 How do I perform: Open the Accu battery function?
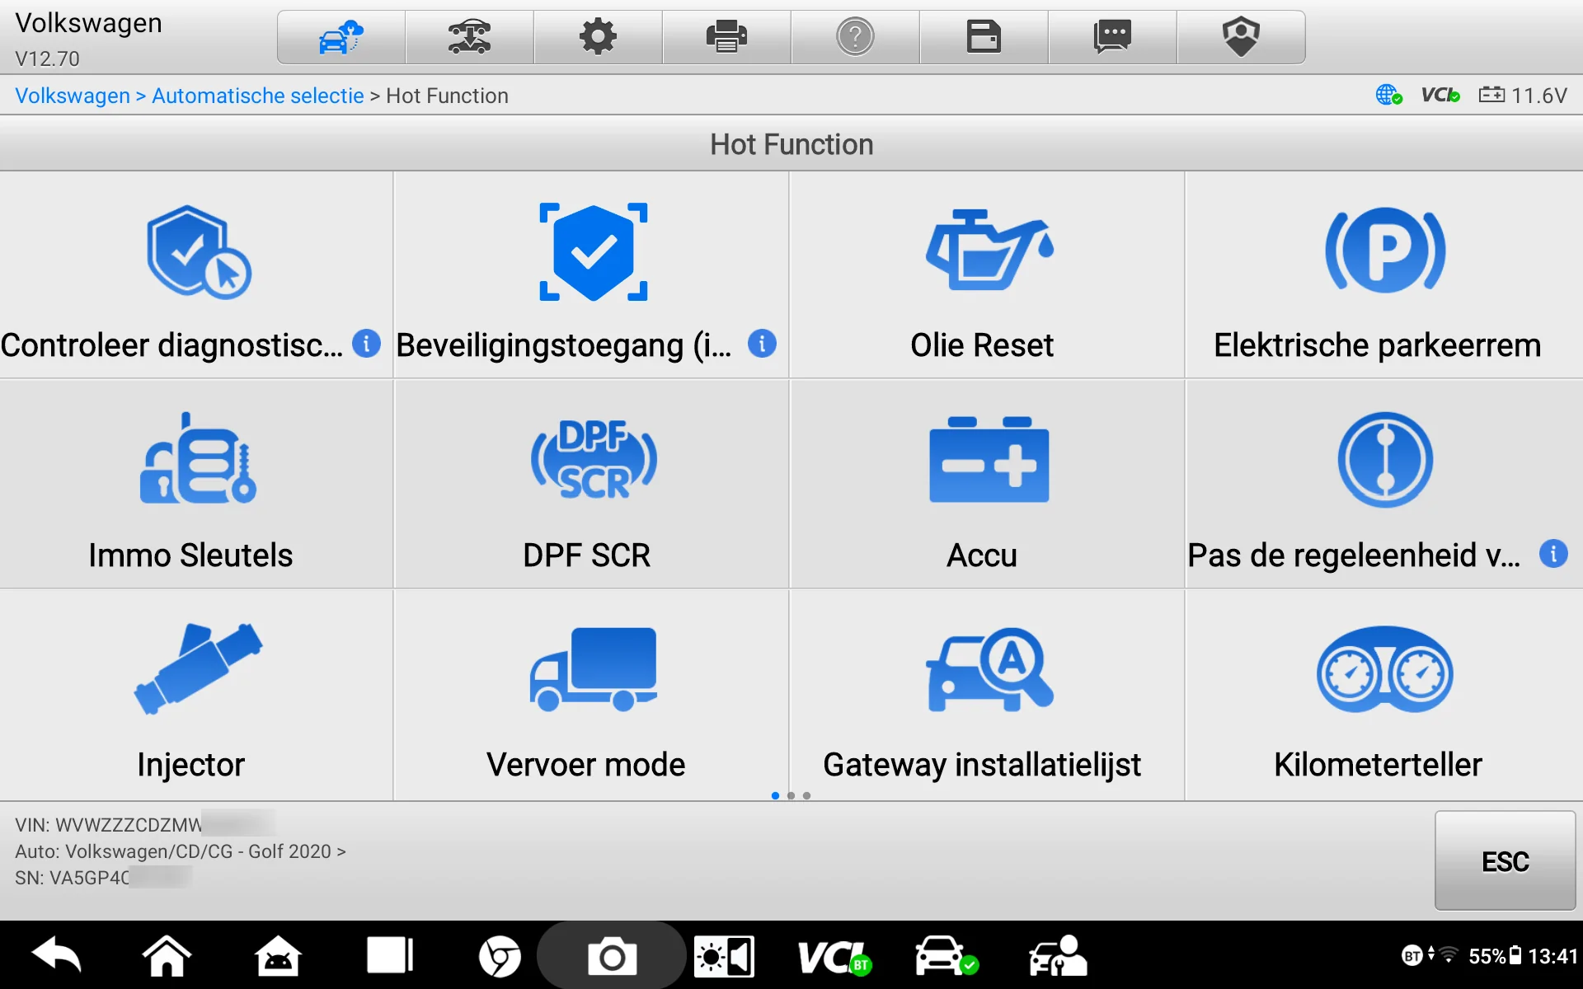[x=987, y=485]
